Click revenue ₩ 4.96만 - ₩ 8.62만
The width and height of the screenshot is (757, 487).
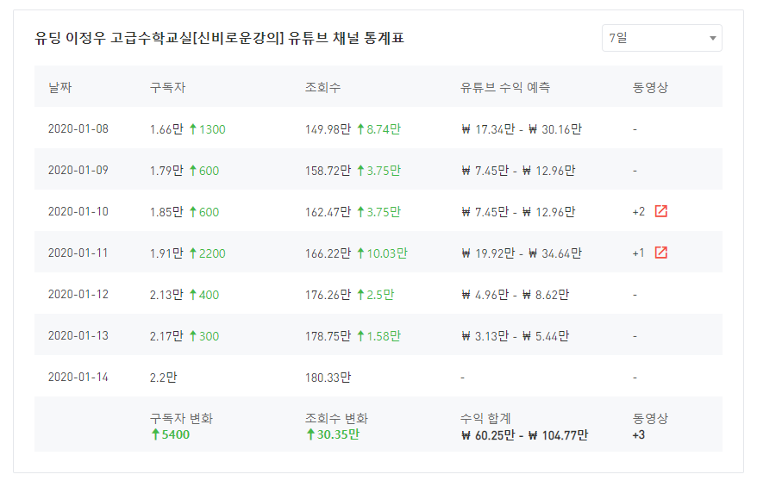[x=515, y=295]
